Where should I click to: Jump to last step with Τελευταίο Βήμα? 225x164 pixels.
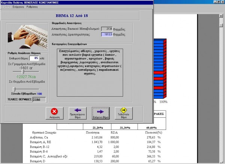tap(123, 113)
